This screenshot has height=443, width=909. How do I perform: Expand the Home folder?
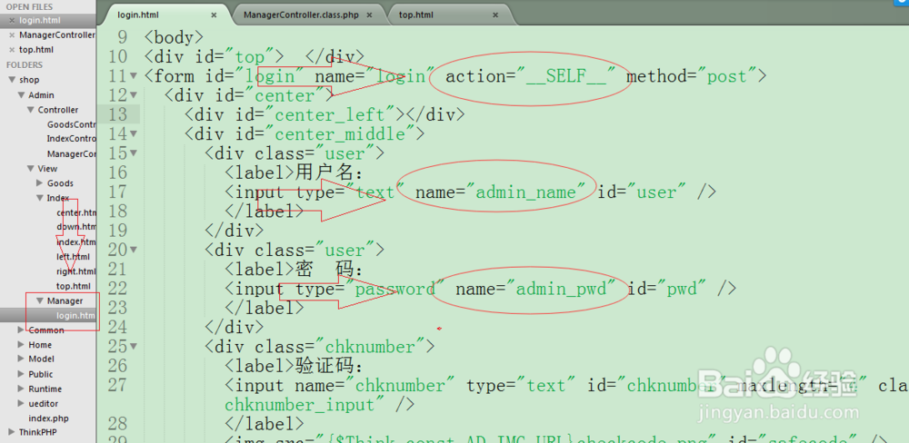pyautogui.click(x=21, y=345)
